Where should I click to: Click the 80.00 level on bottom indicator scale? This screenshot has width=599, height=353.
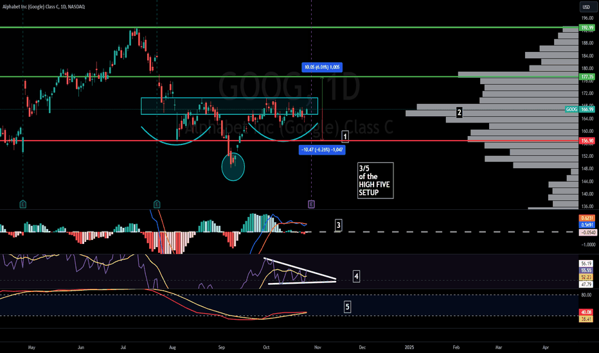586,295
